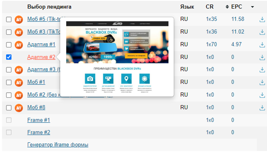The image size is (267, 153).
Task: Click orange M1 icon beside Адаптив #1
Action: coord(19,45)
